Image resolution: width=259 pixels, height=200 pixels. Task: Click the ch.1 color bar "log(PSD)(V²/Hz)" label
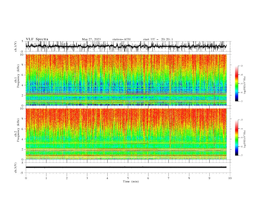(245, 85)
